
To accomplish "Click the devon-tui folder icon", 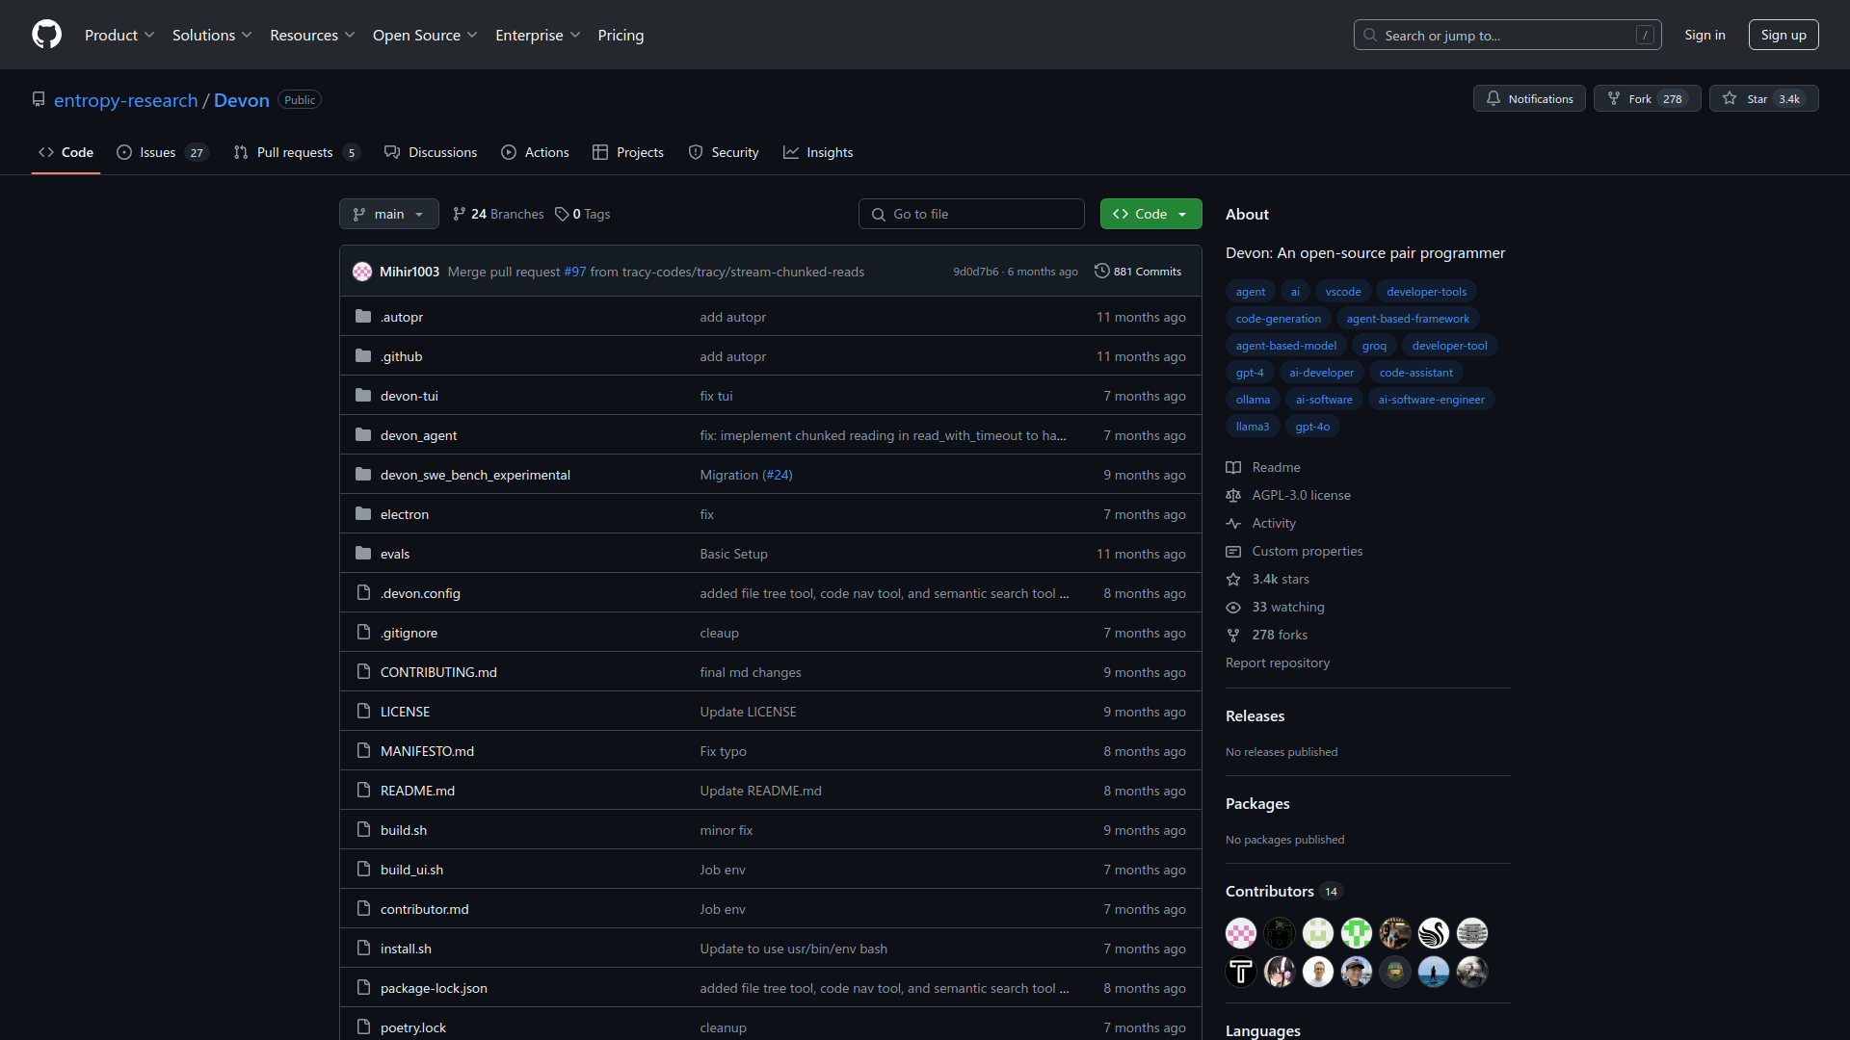I will click(x=363, y=396).
